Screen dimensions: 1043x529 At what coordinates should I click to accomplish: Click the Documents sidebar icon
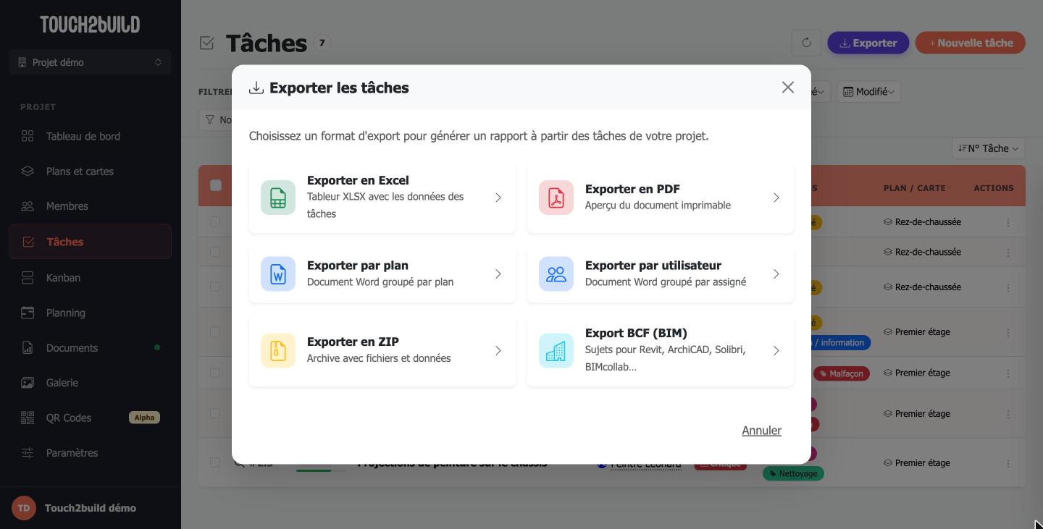coord(28,348)
